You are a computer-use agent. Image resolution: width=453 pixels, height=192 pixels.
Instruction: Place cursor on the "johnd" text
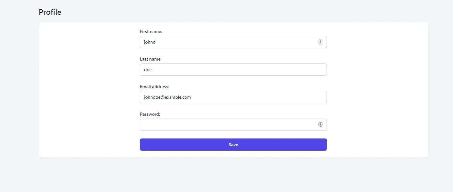[x=150, y=42]
